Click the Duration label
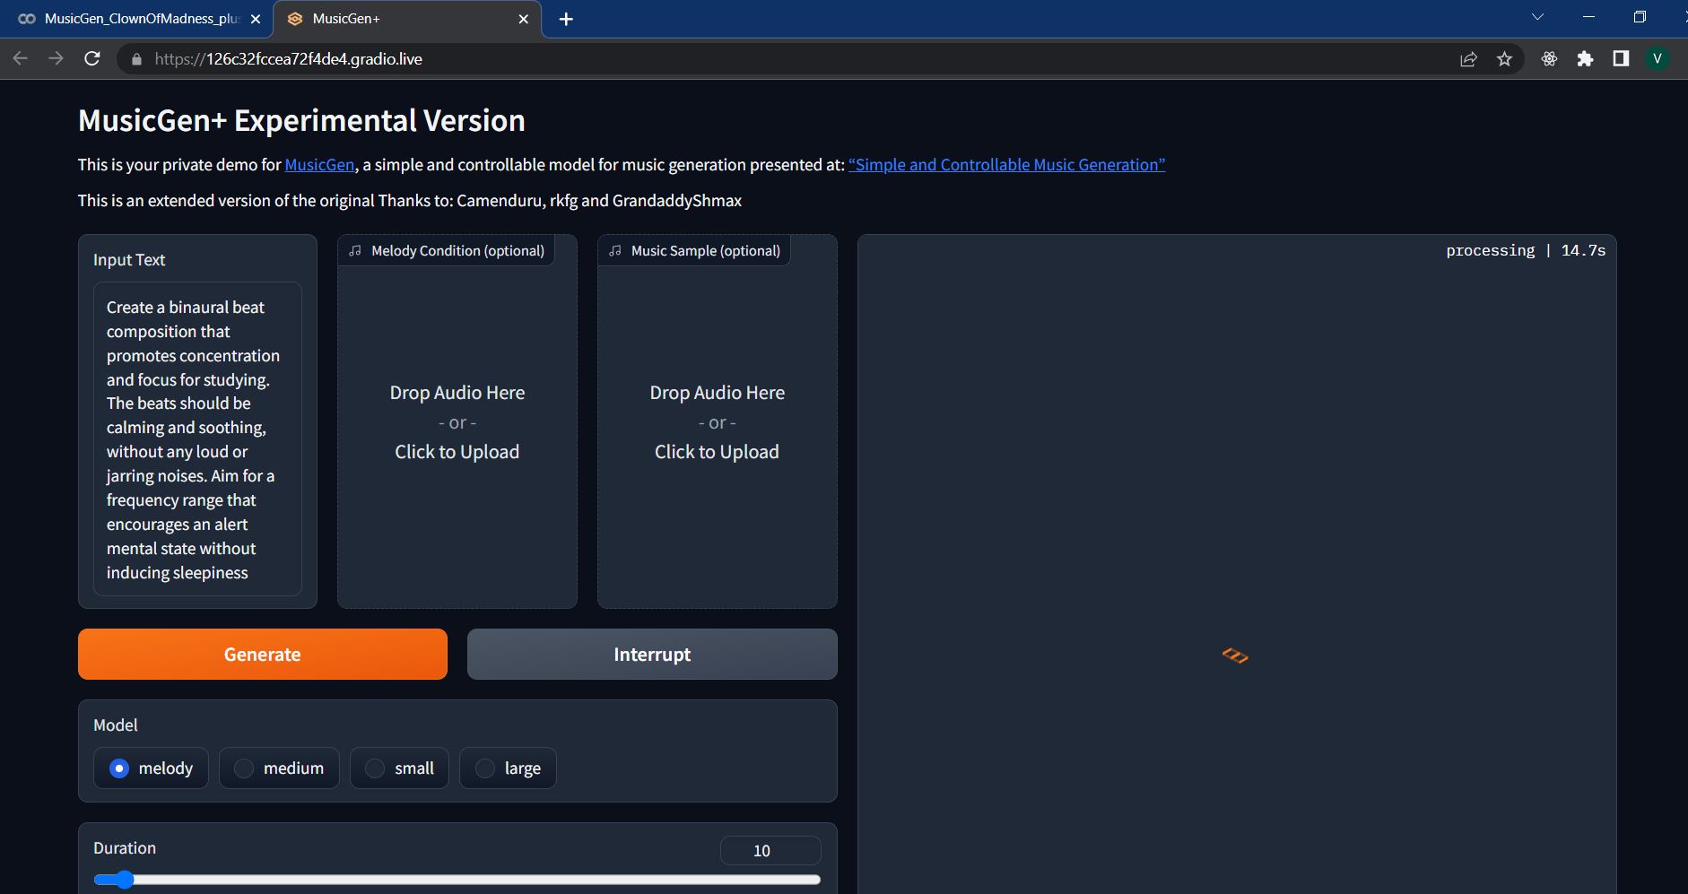The width and height of the screenshot is (1688, 894). tap(125, 847)
